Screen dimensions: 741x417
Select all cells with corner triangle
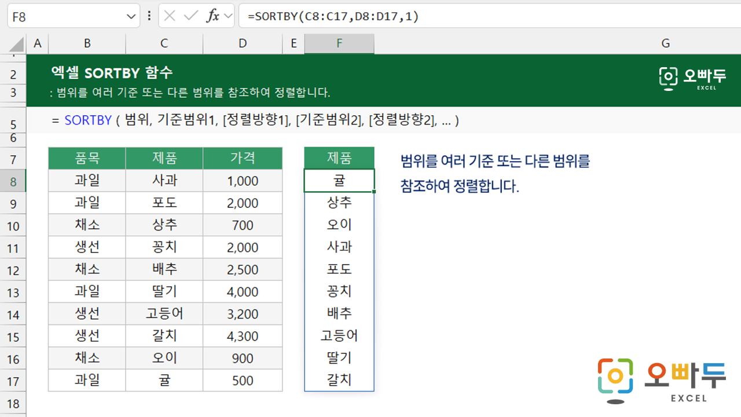pos(16,44)
